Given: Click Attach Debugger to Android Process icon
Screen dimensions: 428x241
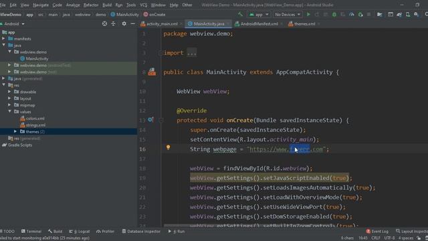Looking at the screenshot, I should click(360, 14).
